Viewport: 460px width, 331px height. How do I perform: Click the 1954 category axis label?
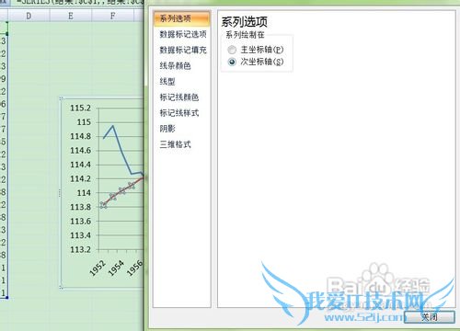(x=117, y=268)
